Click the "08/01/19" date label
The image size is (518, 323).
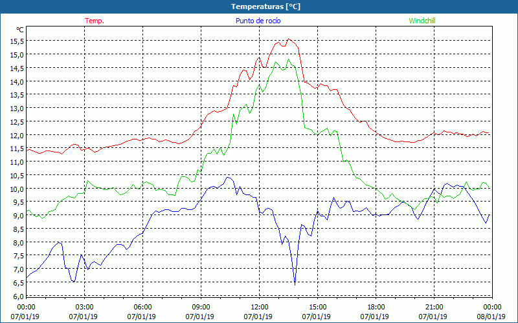pos(491,317)
